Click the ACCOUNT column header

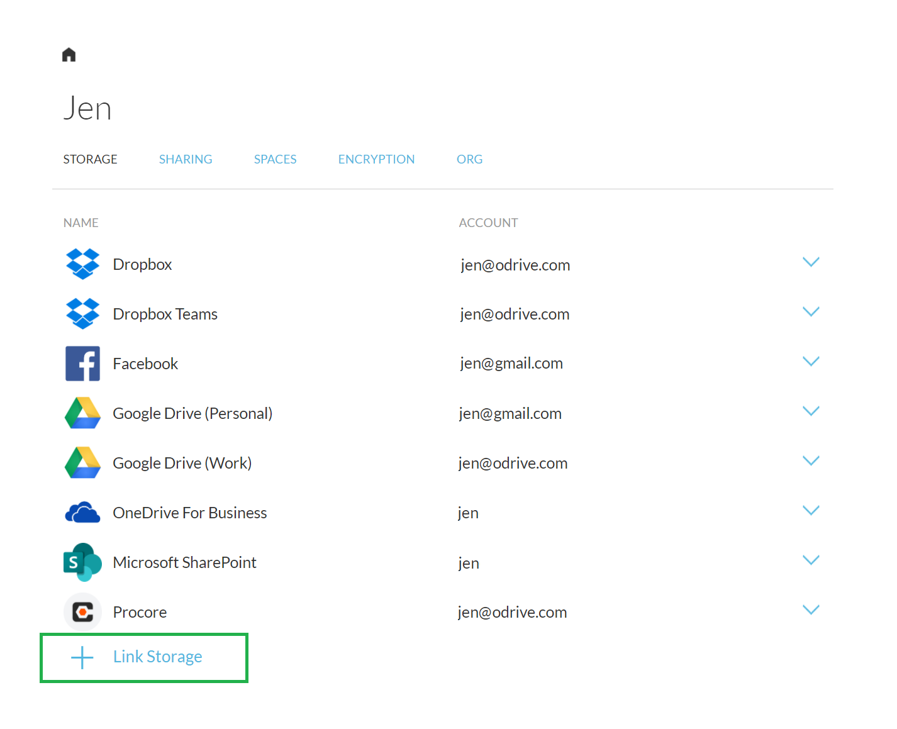click(x=488, y=223)
